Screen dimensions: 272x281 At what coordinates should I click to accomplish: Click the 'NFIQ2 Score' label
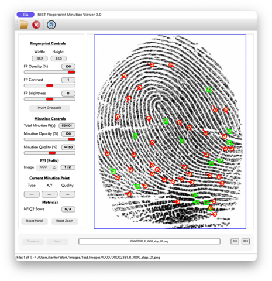coord(34,209)
